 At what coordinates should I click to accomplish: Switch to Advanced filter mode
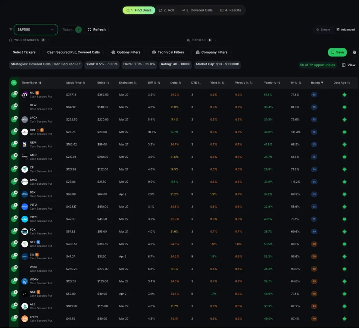click(346, 29)
